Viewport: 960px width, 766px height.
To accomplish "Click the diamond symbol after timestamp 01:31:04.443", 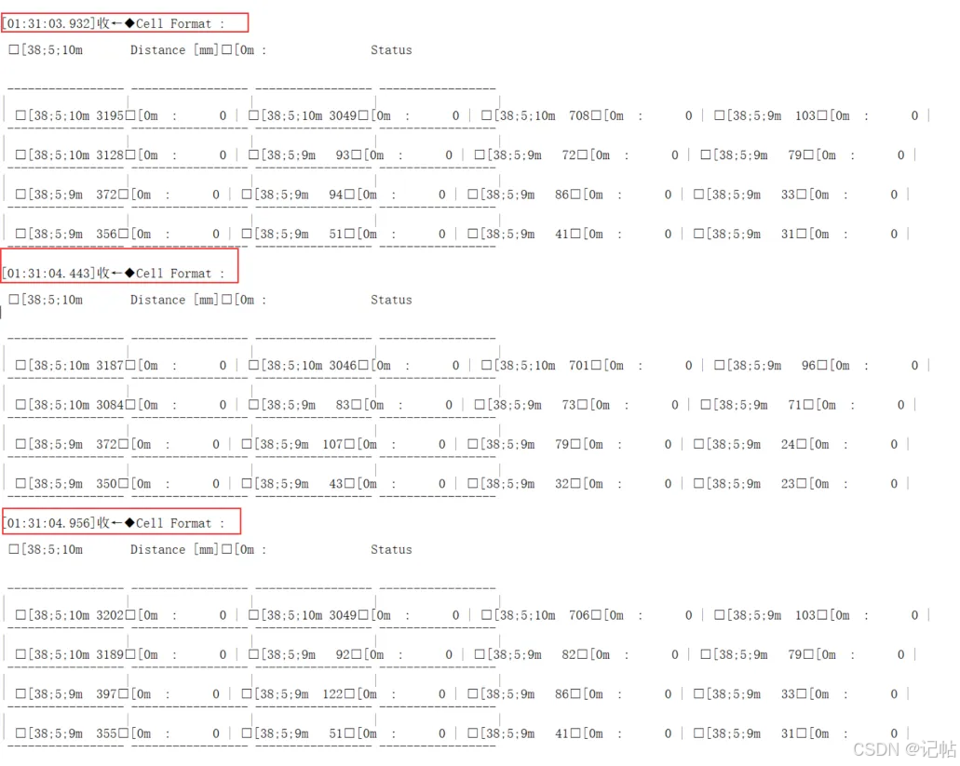I will click(129, 273).
